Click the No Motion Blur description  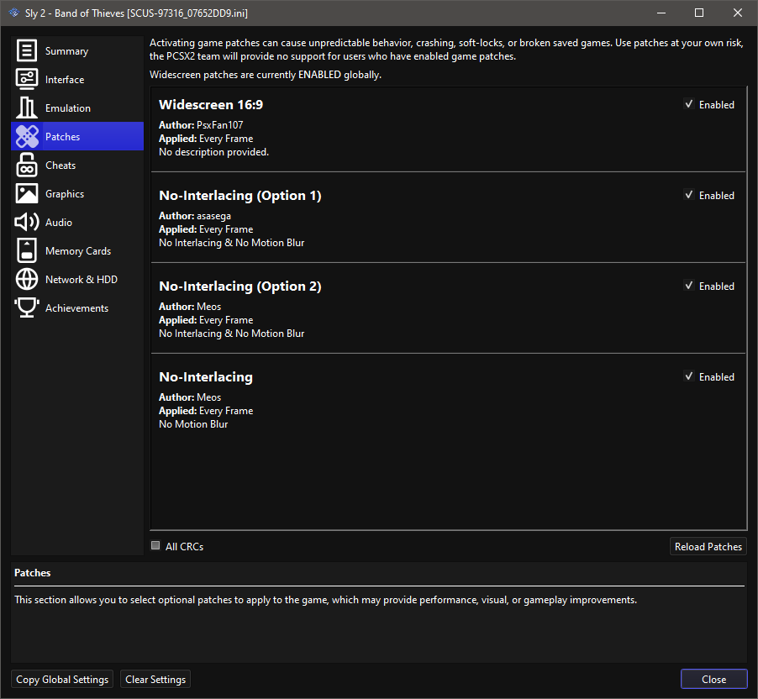tap(193, 424)
